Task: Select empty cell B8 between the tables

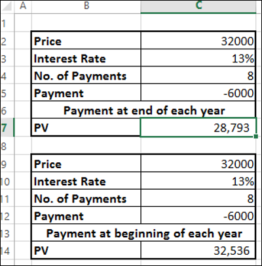Action: (x=86, y=145)
